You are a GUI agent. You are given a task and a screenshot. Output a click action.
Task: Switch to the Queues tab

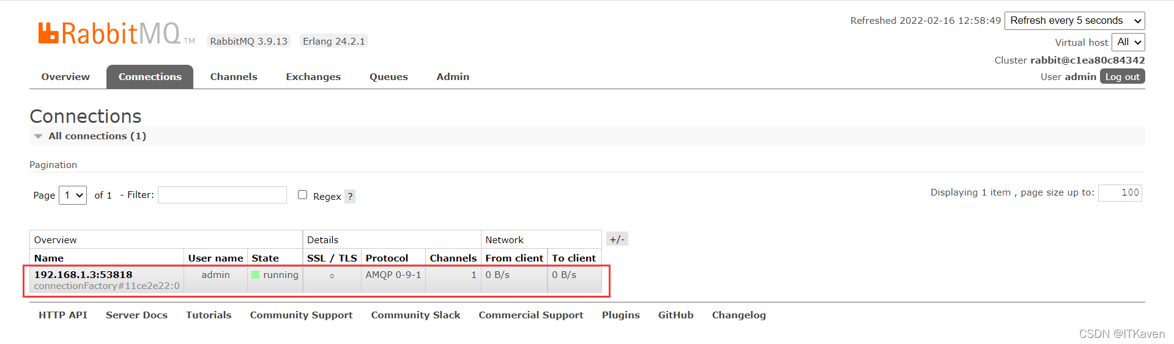point(388,77)
